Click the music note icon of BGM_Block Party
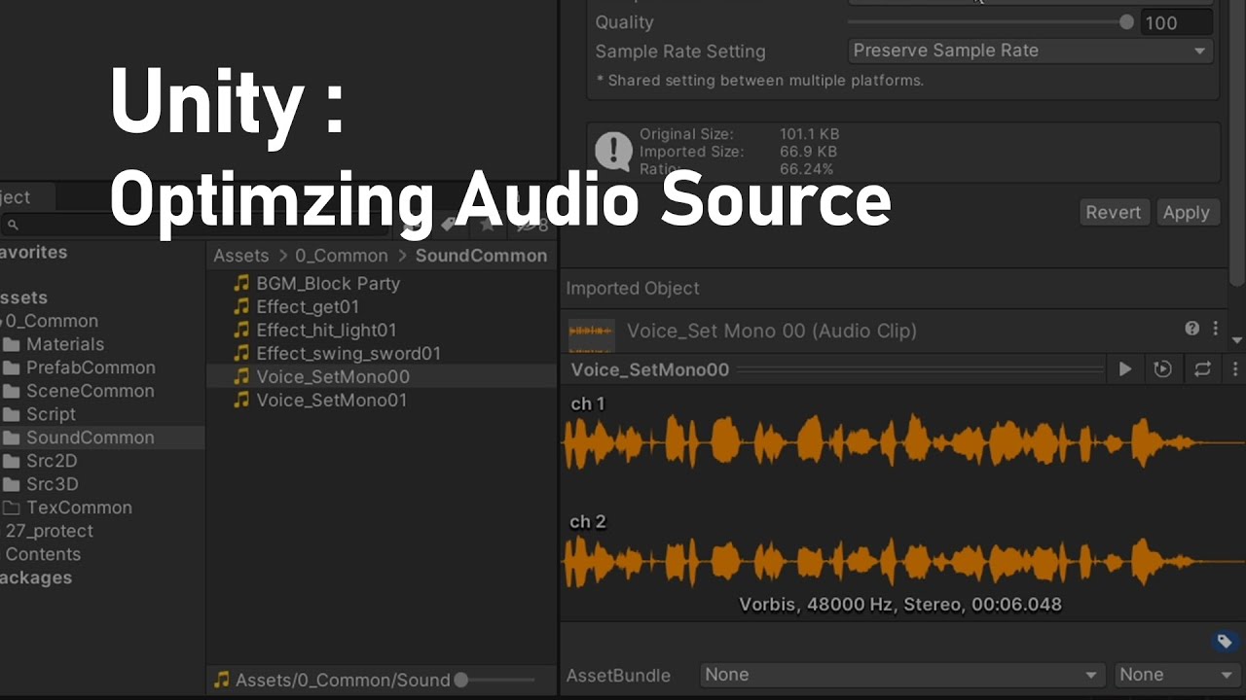The width and height of the screenshot is (1246, 700). (x=241, y=283)
